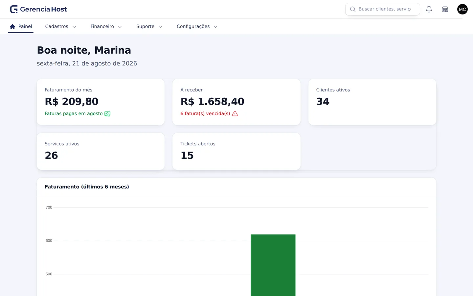Click the warning triangle beside vencida(s)
473x296 pixels.
pos(235,114)
